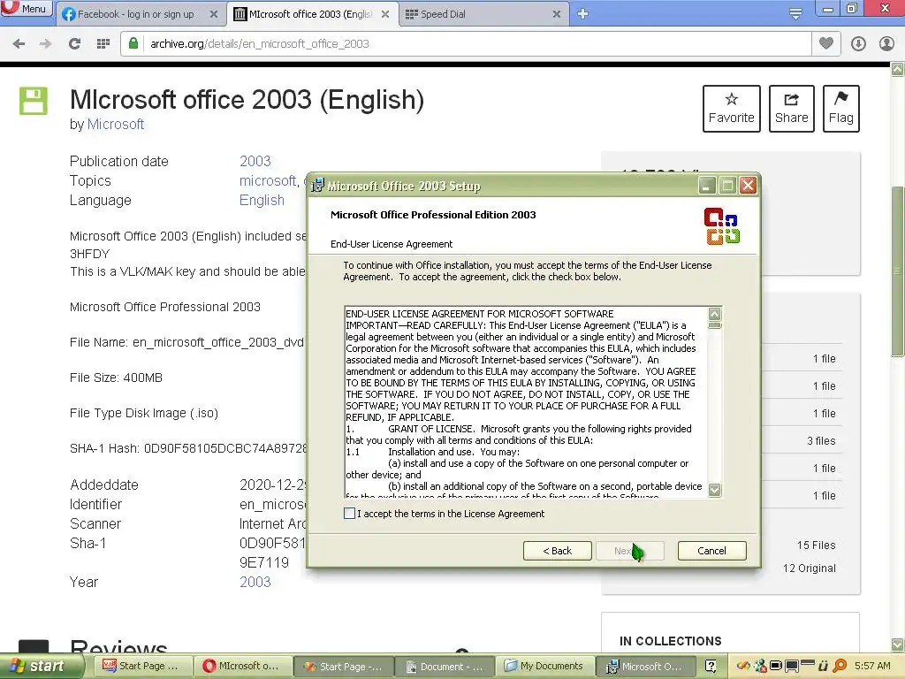Image resolution: width=905 pixels, height=679 pixels.
Task: Click the taskbar clock showing 5:57 AM
Action: 872,666
